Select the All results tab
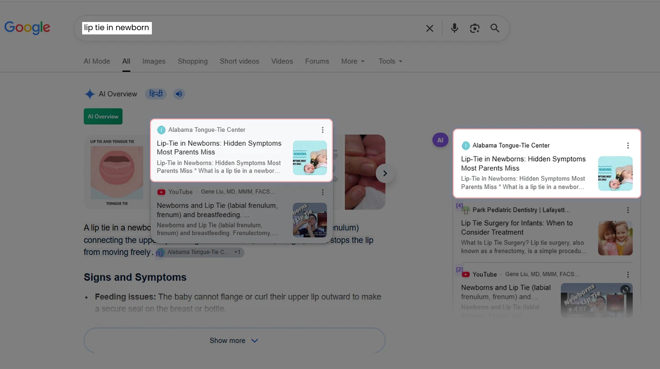Screen dimensions: 660x369 point(126,61)
